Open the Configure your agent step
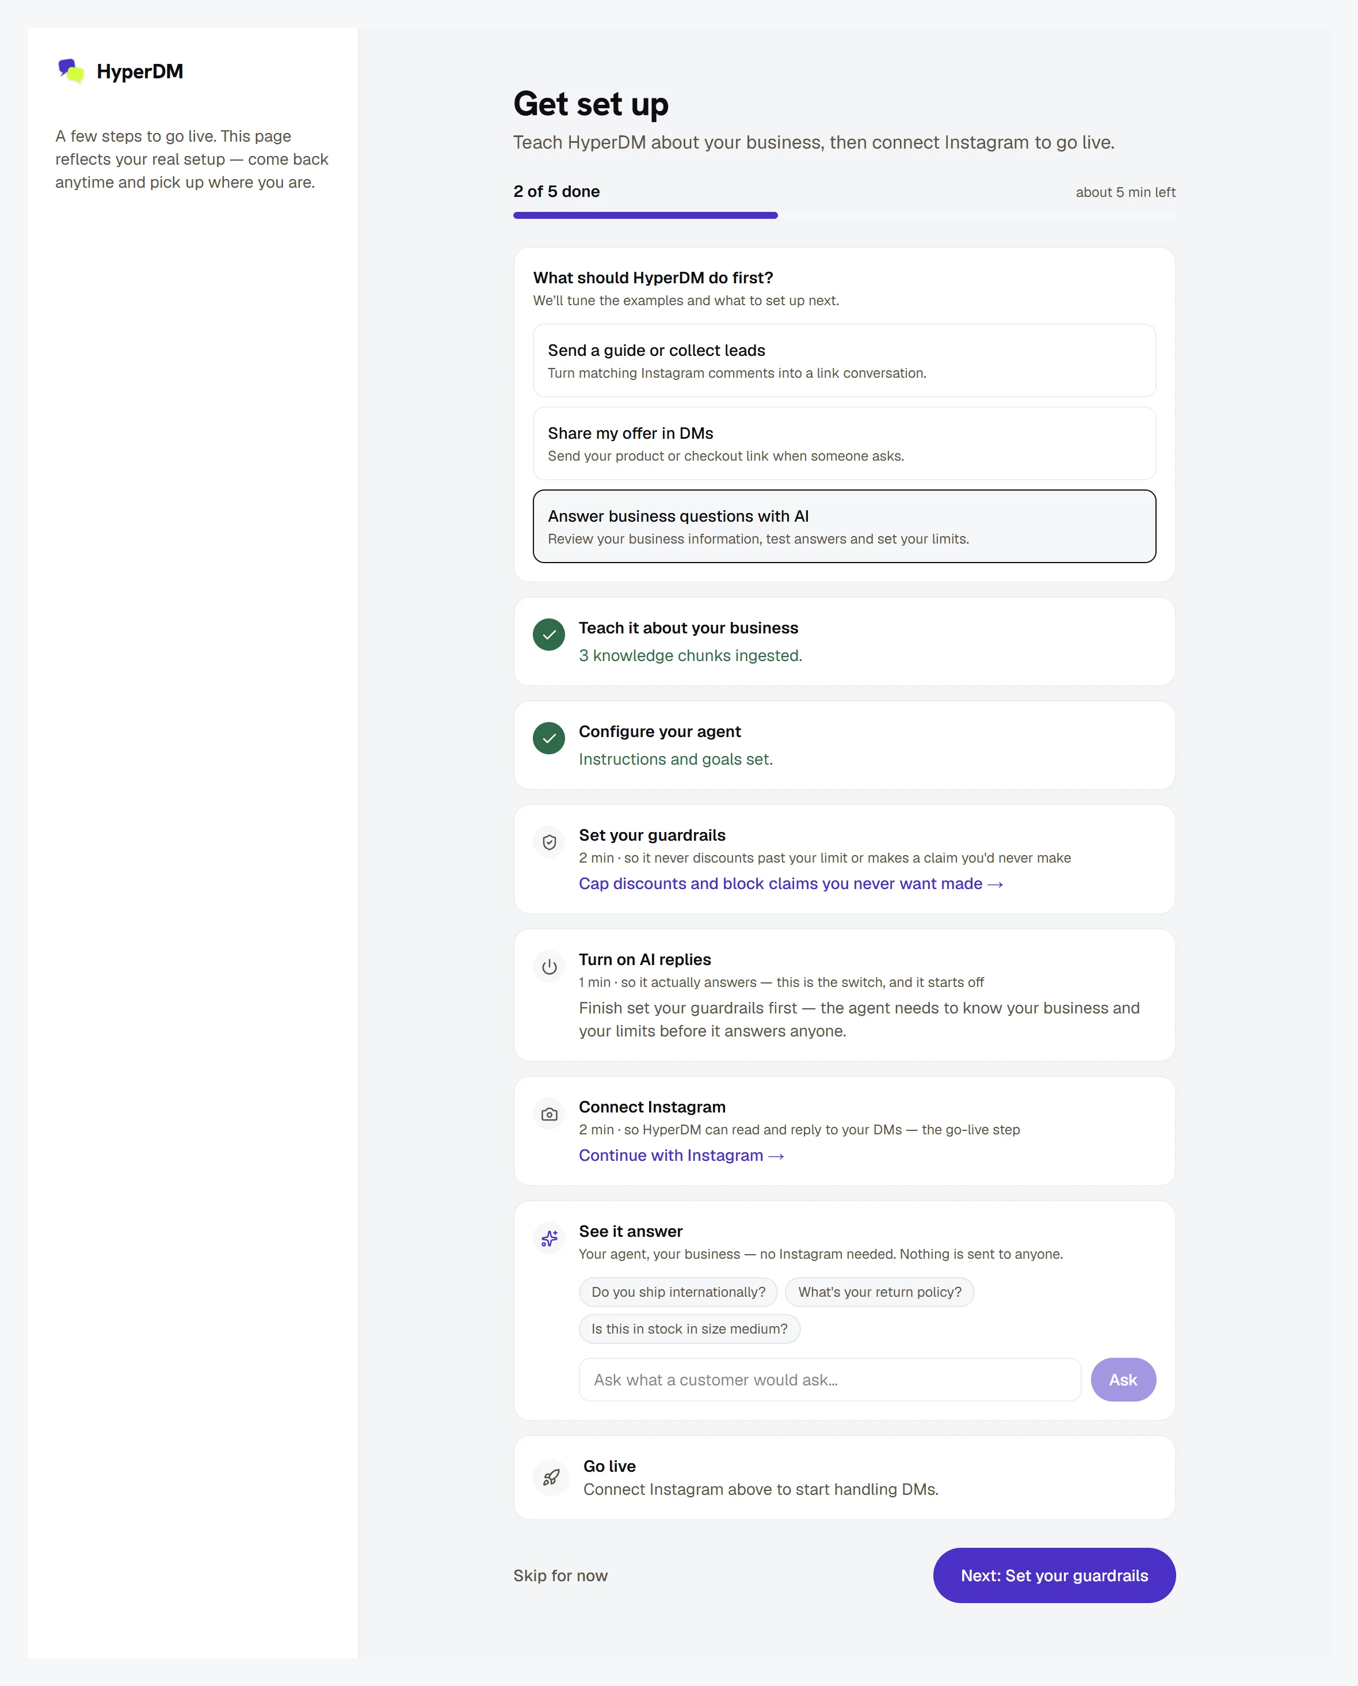 [844, 745]
